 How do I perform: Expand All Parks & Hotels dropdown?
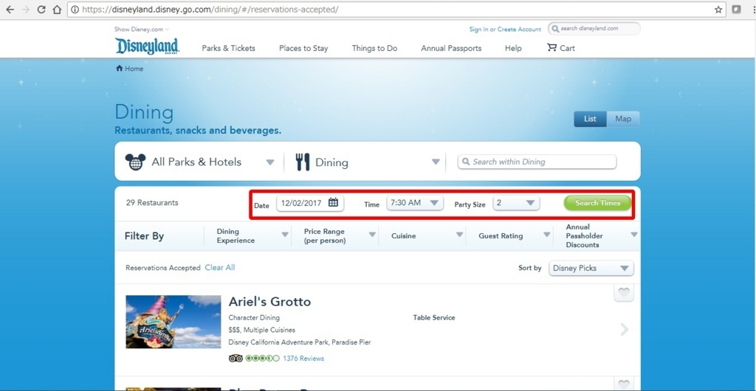pos(270,162)
